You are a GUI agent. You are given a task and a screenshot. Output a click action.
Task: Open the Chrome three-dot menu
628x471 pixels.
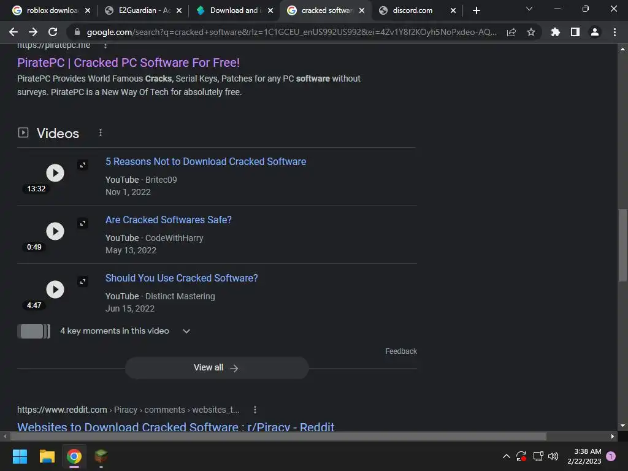615,32
